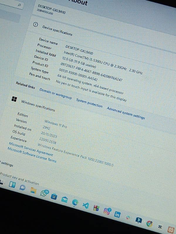
Task: Open File Explorer from the taskbar
Action: (x=33, y=191)
